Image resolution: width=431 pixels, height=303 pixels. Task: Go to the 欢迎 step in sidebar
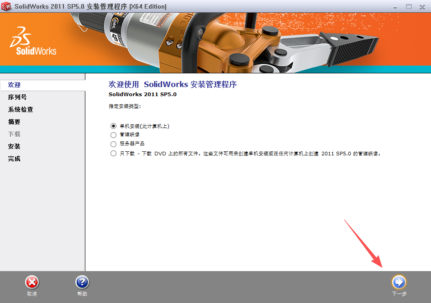pyautogui.click(x=15, y=85)
